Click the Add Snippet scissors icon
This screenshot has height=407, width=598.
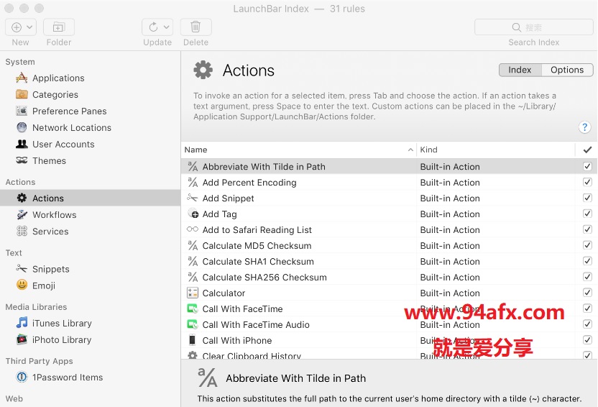click(x=192, y=198)
